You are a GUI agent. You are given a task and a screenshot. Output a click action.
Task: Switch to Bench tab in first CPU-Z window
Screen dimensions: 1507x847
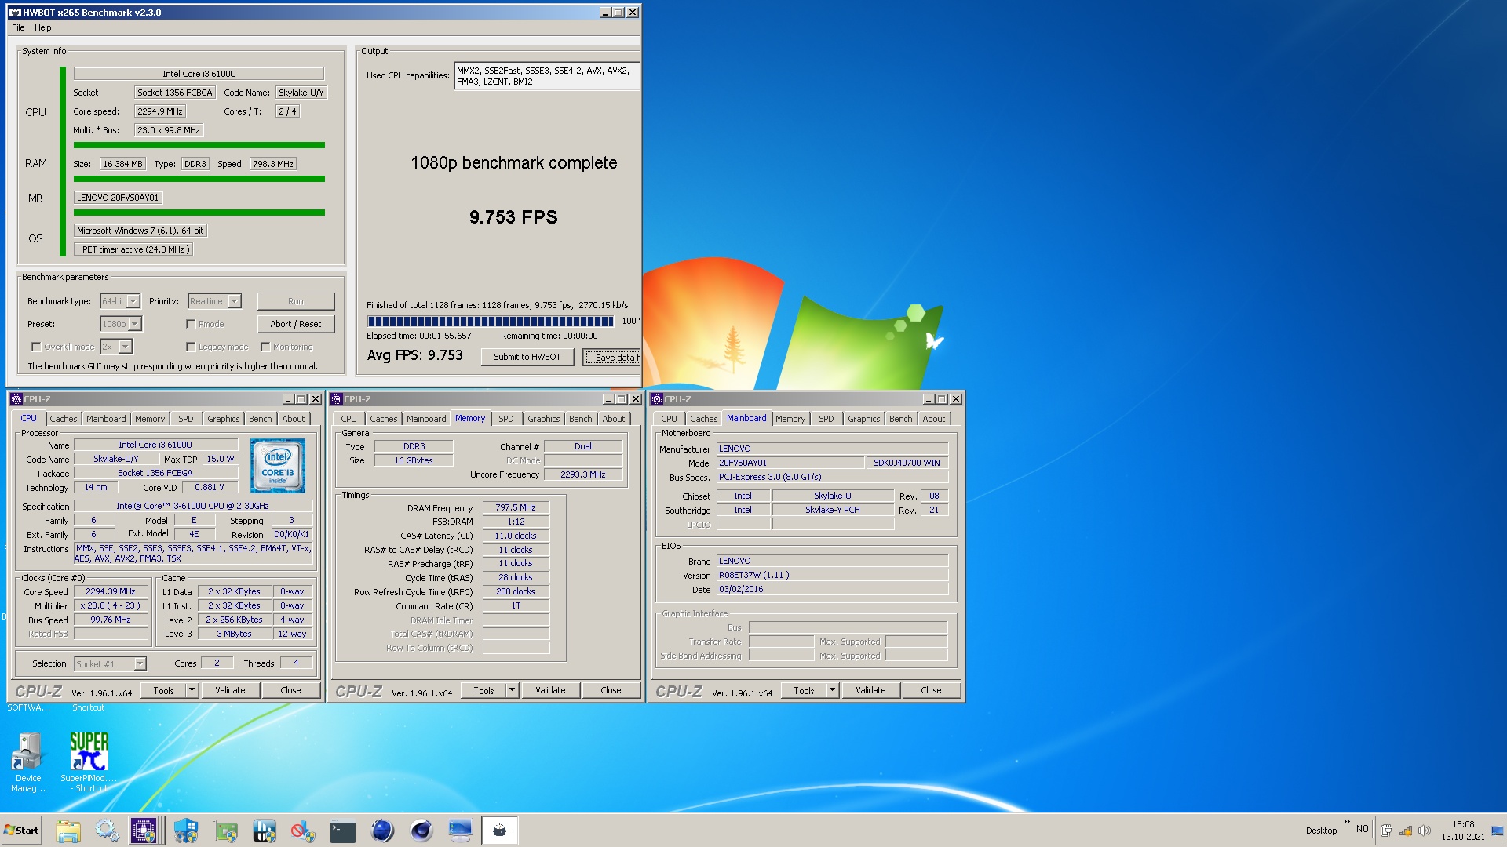[261, 419]
